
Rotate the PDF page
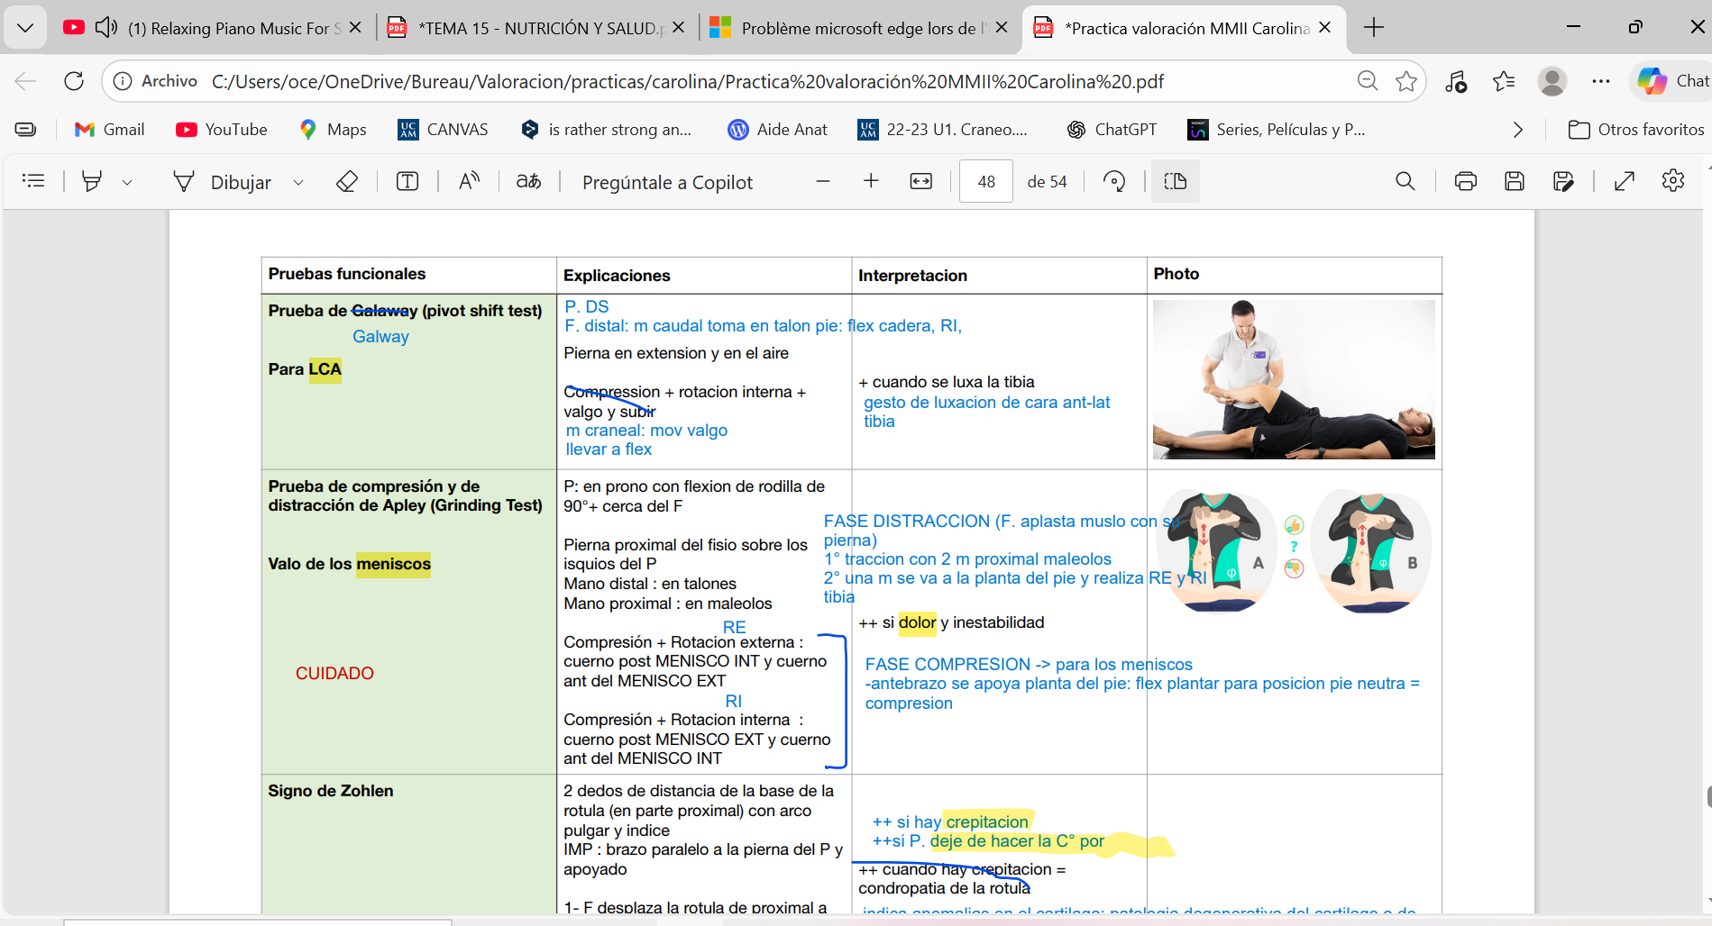(1114, 181)
